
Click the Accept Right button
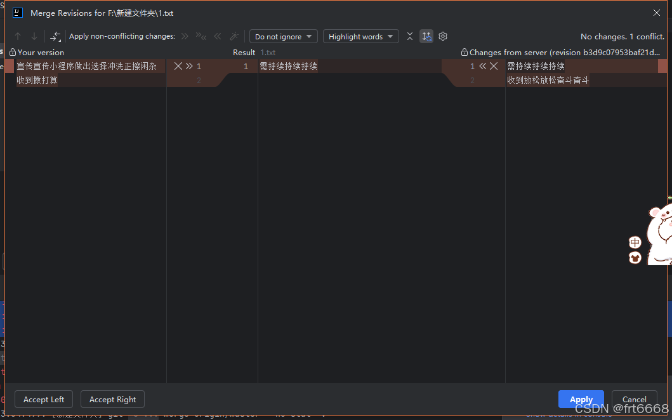[x=113, y=400]
